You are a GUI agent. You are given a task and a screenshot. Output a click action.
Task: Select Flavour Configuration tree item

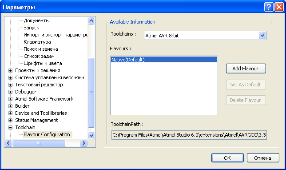(x=47, y=134)
